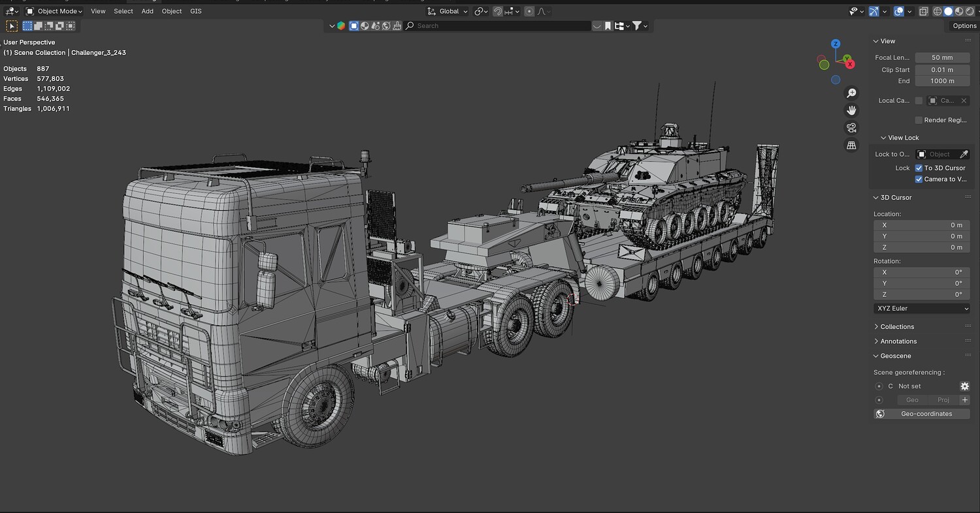This screenshot has height=513, width=980.
Task: Expand the Annotations panel
Action: coord(895,341)
